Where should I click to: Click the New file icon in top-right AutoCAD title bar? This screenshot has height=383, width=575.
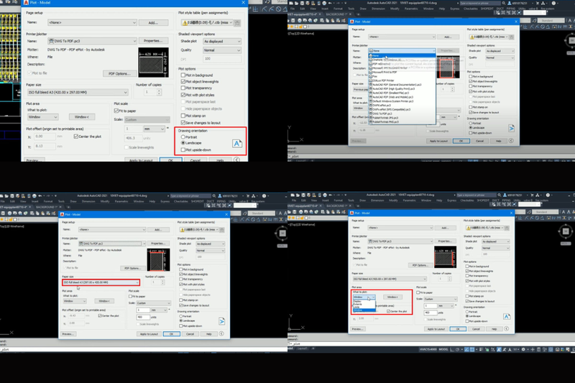pos(291,3)
